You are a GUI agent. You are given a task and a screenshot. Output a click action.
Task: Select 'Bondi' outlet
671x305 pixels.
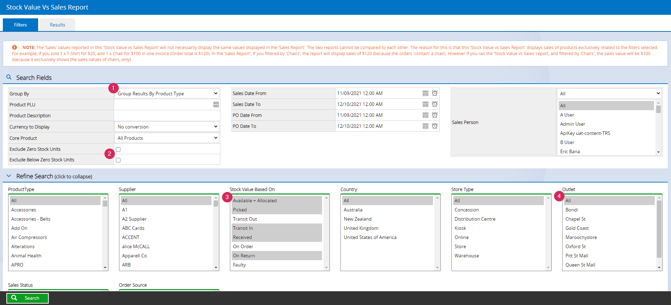tap(610, 210)
